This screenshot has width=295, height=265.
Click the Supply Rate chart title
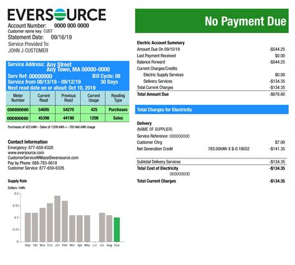click(x=17, y=181)
